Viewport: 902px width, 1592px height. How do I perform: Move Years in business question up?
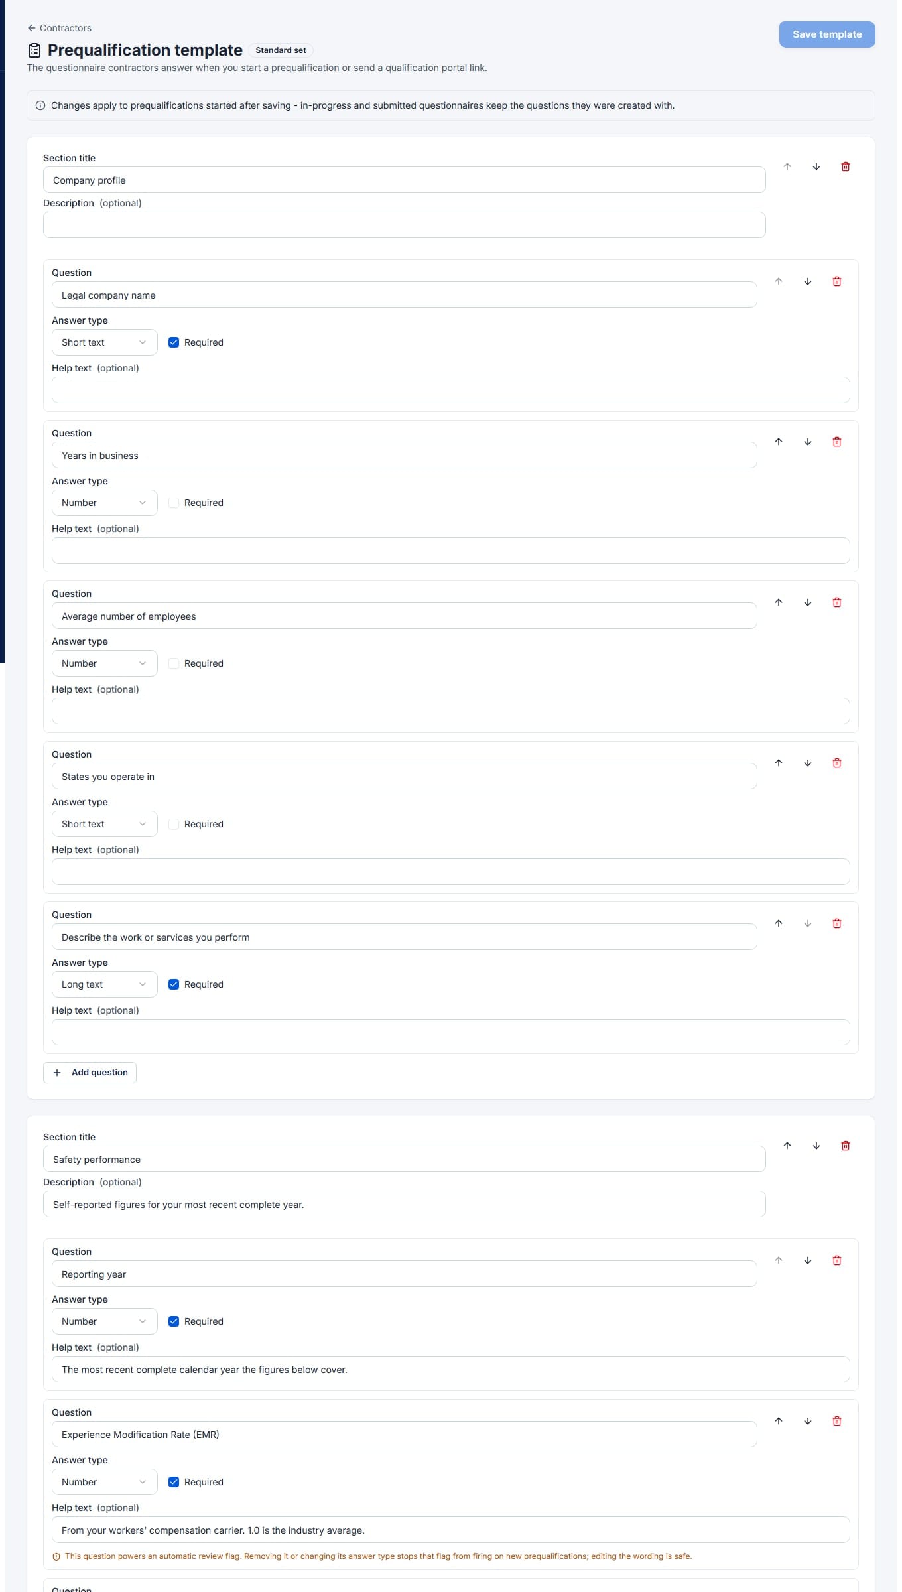[779, 442]
